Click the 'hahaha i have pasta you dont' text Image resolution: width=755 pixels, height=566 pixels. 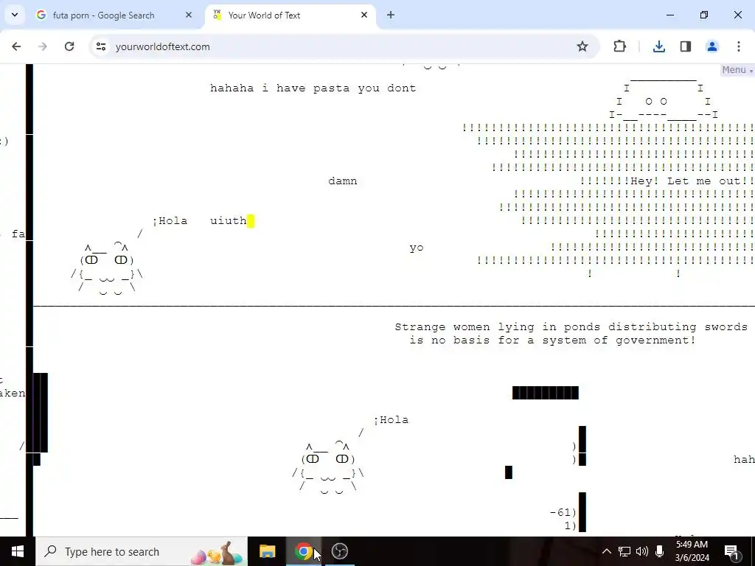(313, 88)
